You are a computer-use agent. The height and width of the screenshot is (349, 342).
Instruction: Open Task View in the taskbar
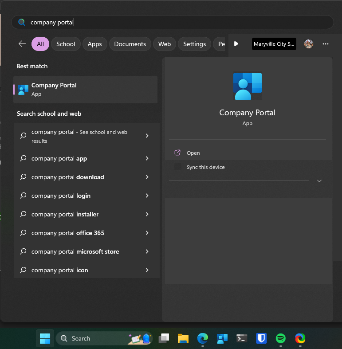(164, 338)
